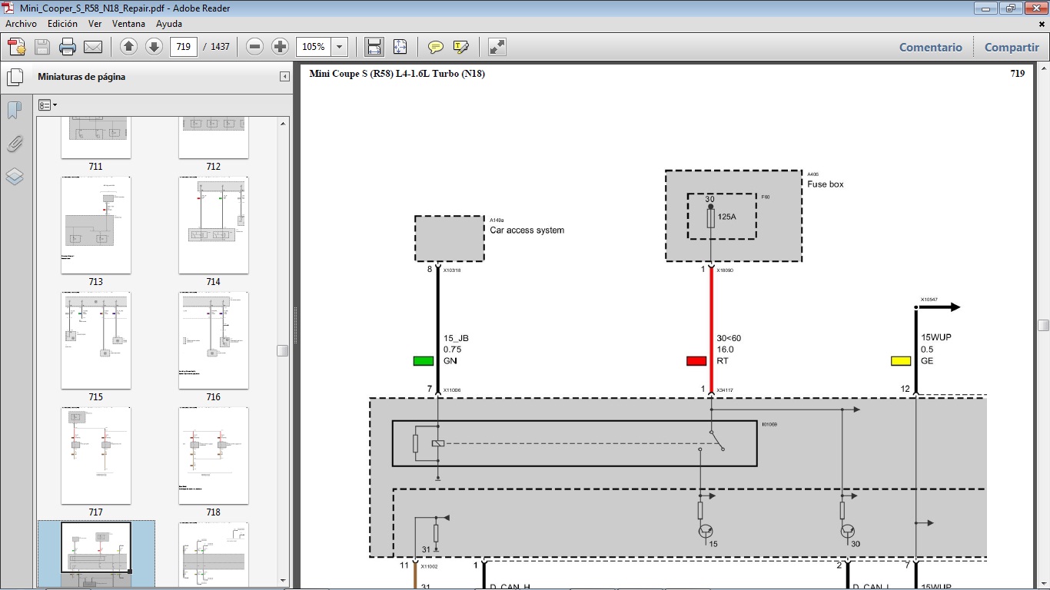Screen dimensions: 1050x590
Task: Click the Adobe PDF icon in the title bar
Action: (9, 8)
